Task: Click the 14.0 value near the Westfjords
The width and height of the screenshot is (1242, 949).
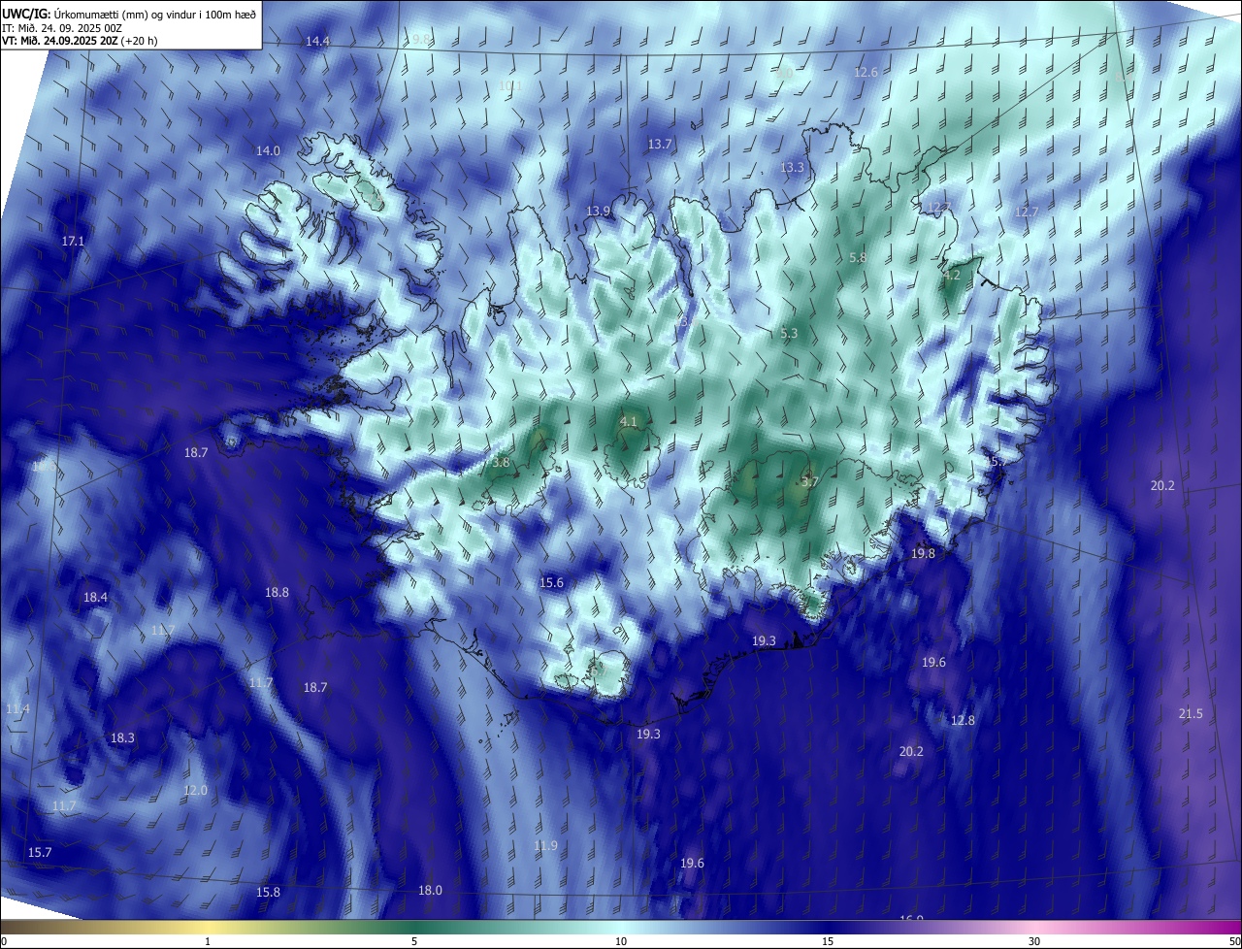Action: [x=268, y=150]
